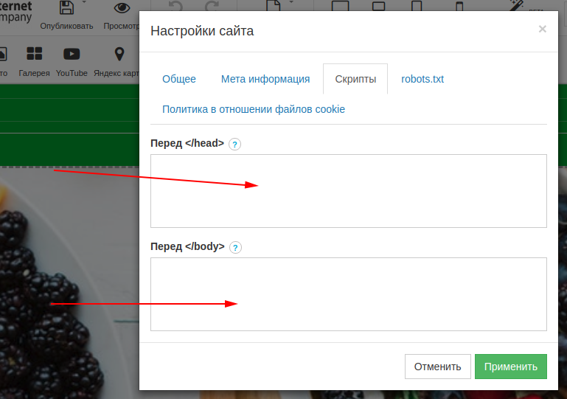Image resolution: width=567 pixels, height=399 pixels.
Task: Open the robots.txt tab
Action: [x=422, y=79]
